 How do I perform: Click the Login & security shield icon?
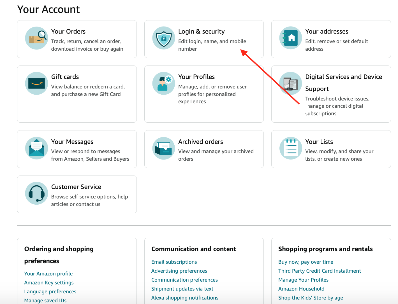point(164,38)
